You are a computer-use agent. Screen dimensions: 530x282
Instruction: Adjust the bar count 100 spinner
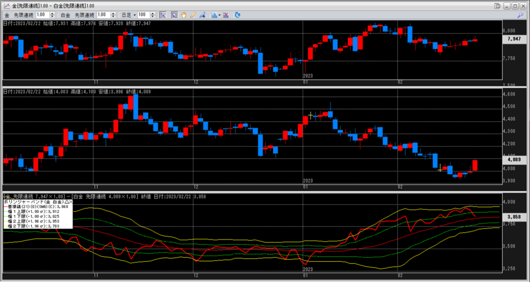tap(153, 15)
